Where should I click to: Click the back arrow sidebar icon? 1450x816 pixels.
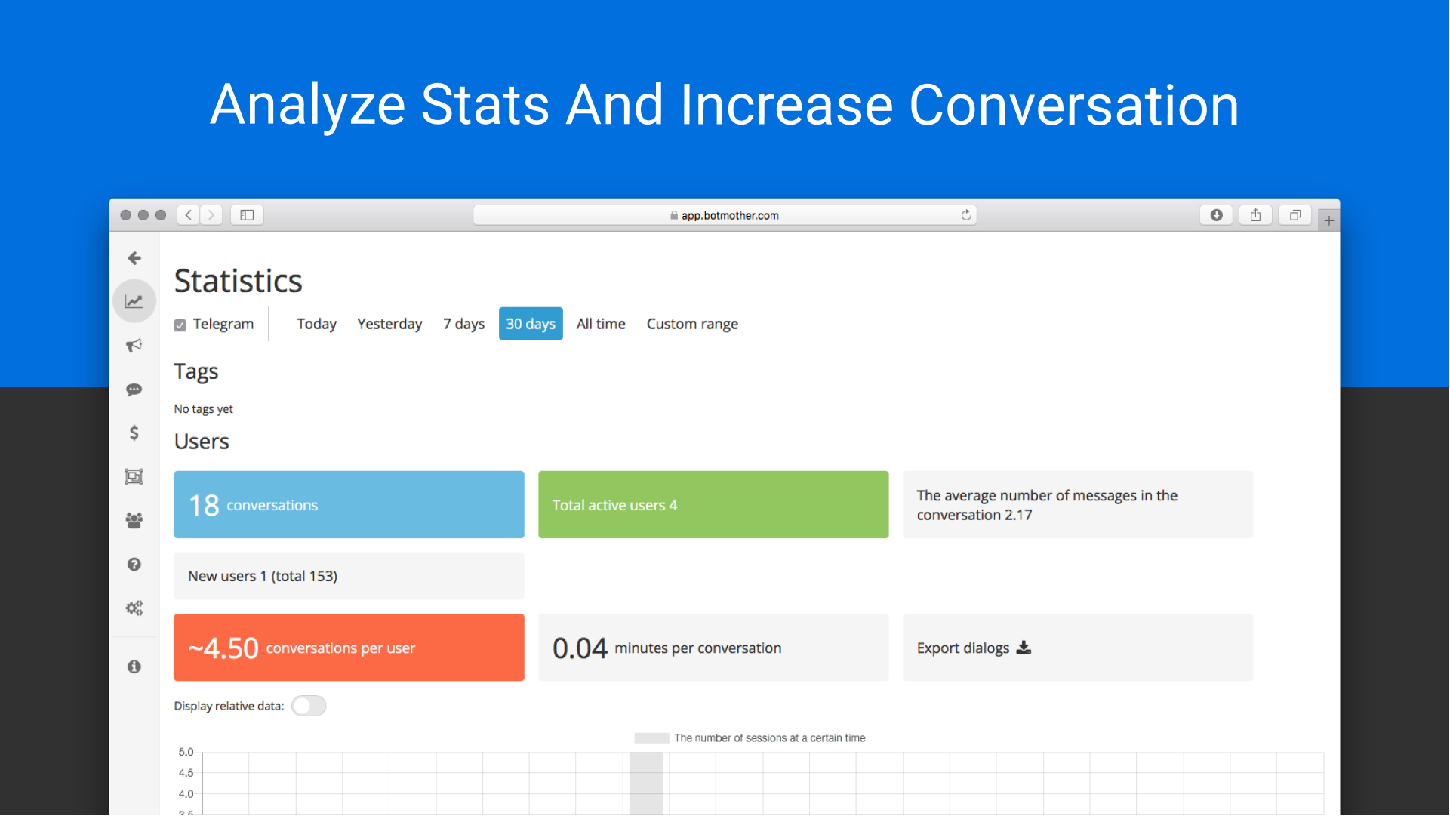pos(134,258)
